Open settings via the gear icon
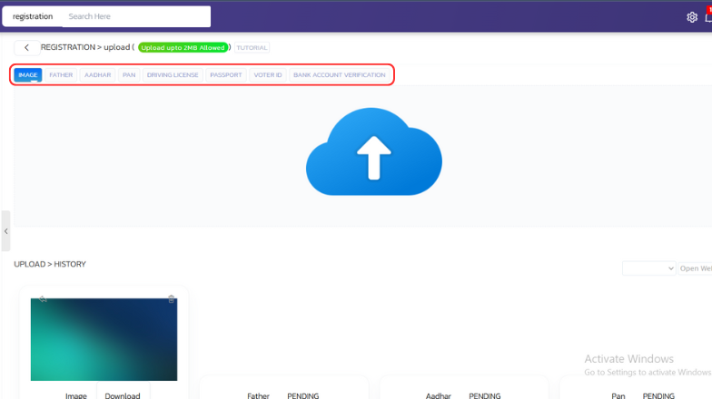The width and height of the screenshot is (712, 399). point(692,16)
